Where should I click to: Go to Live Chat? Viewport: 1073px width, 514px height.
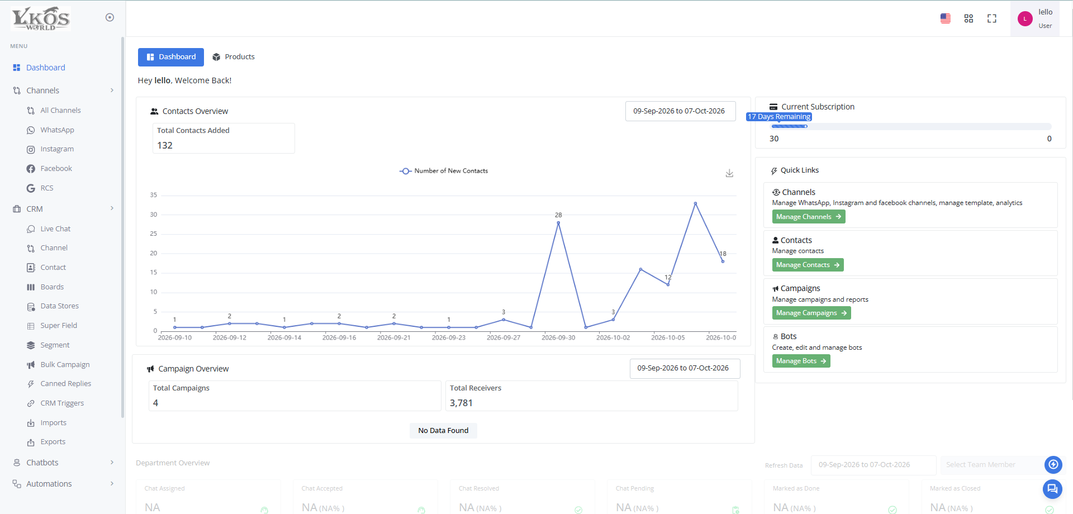[55, 229]
